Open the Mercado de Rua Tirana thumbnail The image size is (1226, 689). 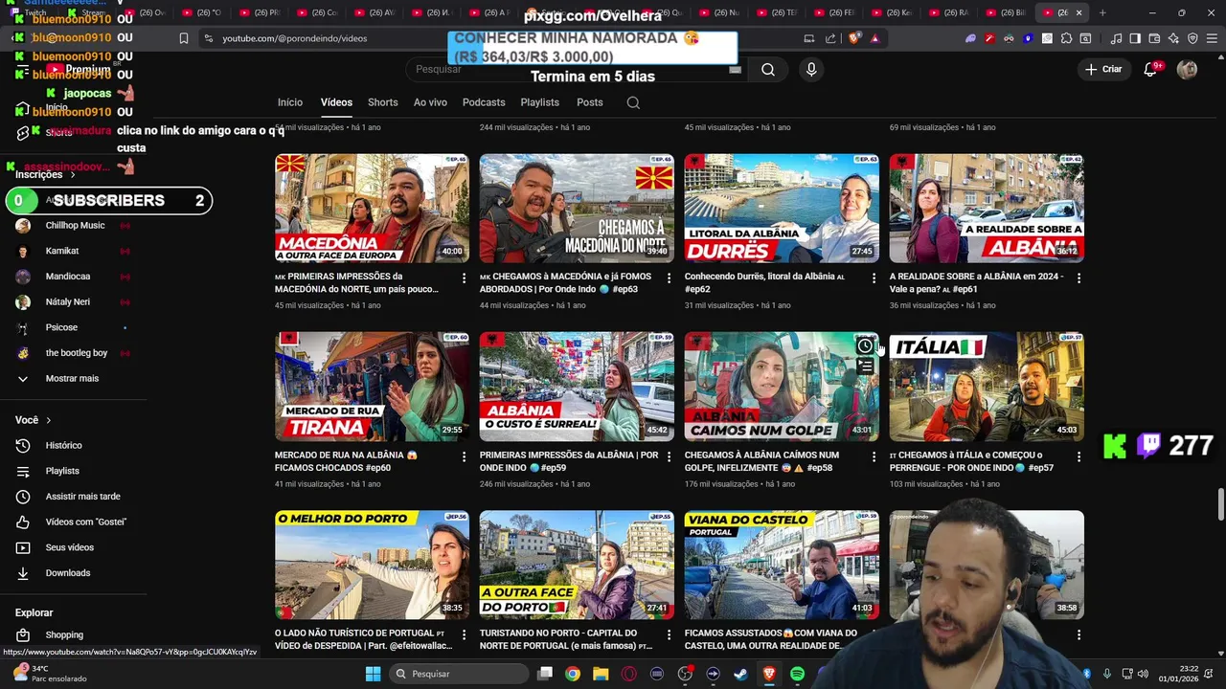372,387
